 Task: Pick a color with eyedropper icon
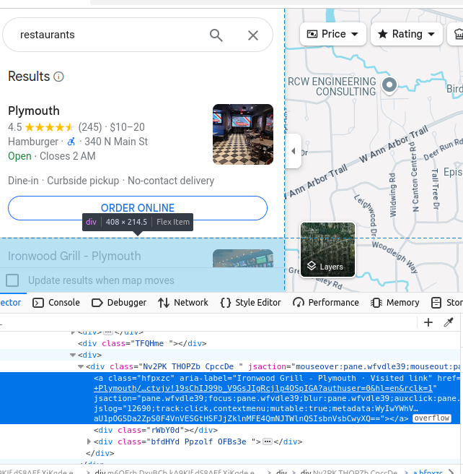coord(449,322)
